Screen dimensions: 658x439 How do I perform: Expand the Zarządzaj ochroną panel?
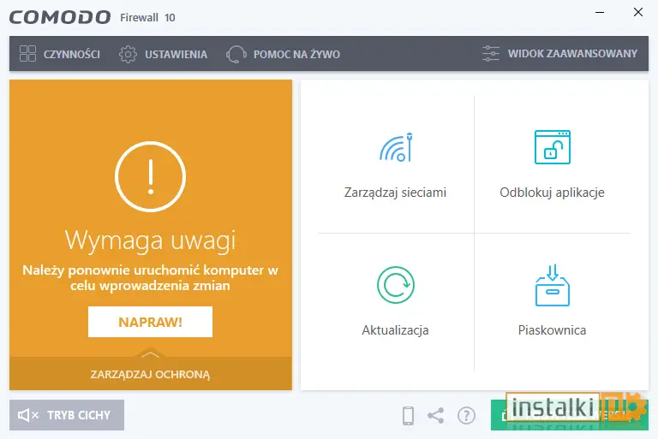click(x=150, y=374)
